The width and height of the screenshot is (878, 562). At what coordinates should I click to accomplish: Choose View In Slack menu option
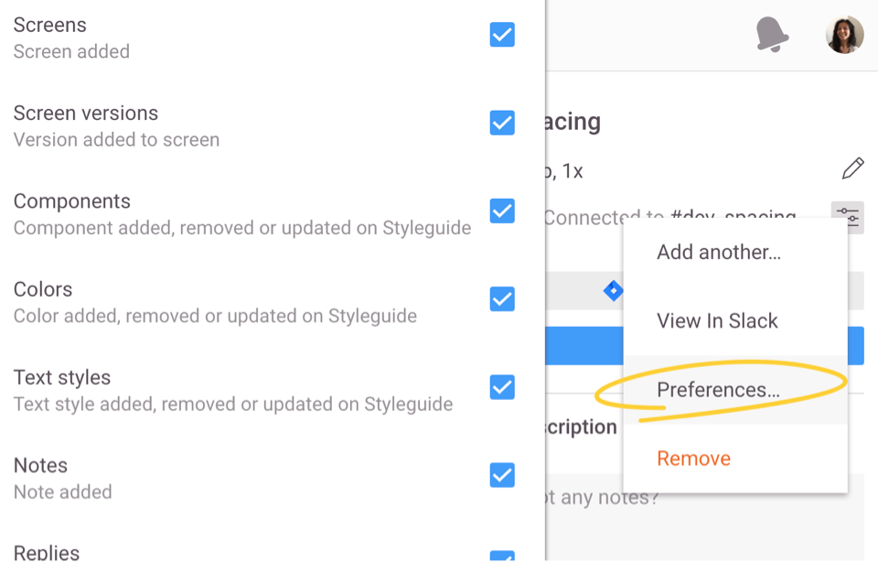(717, 320)
